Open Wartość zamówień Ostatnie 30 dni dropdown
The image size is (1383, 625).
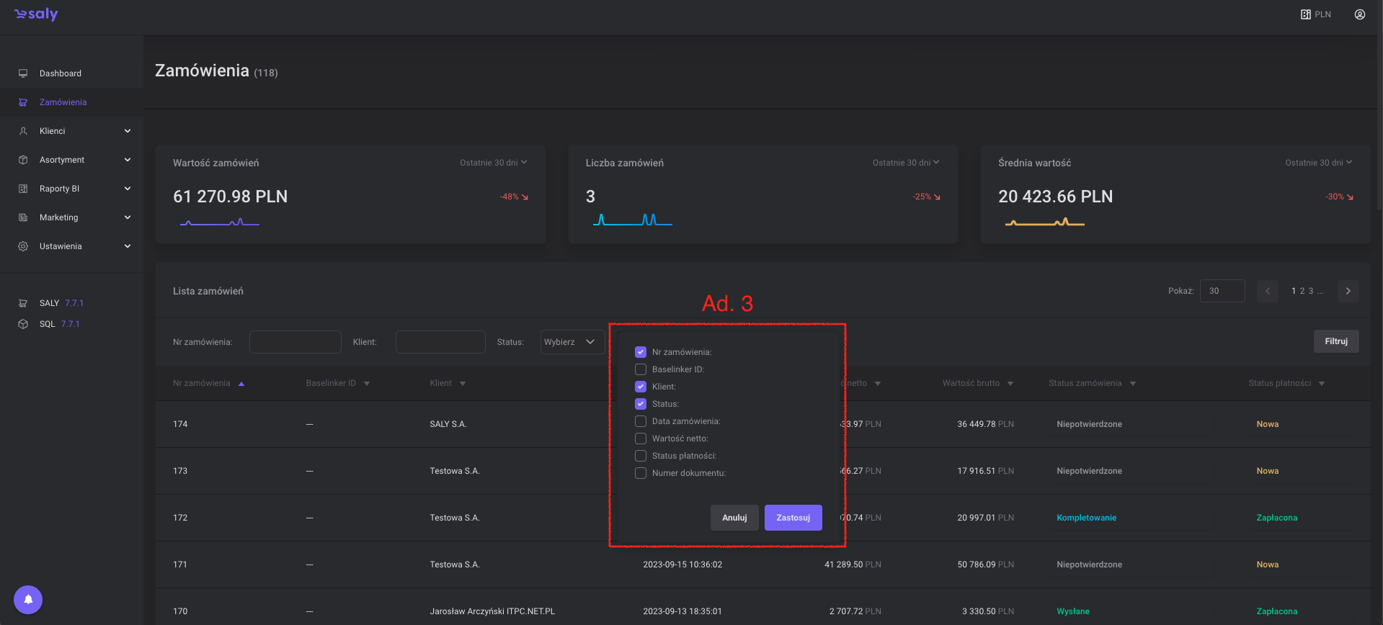point(493,163)
